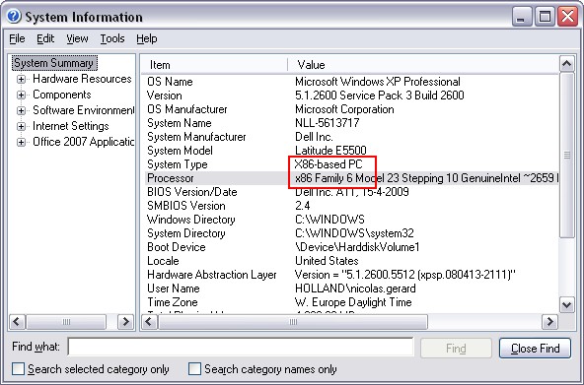Maximize the System Information window
This screenshot has height=385, width=584.
click(x=545, y=17)
